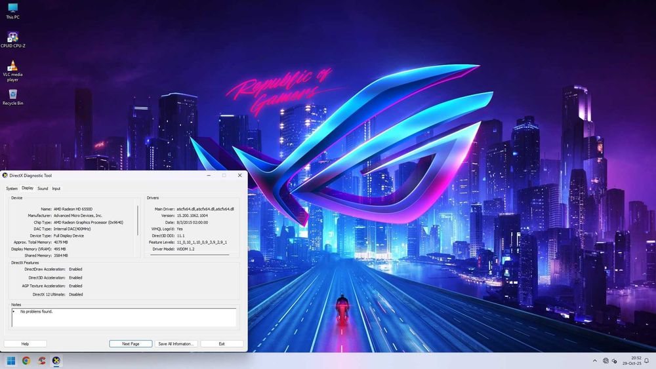Click Enabled next to DirectDraw Acceleration
Screen dimensions: 656x369
click(x=75, y=269)
